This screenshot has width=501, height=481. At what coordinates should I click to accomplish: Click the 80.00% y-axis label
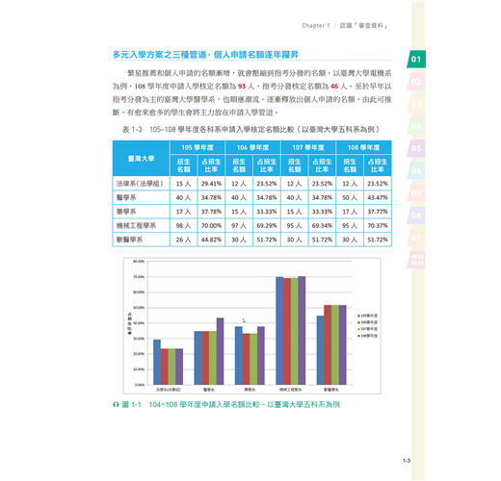coord(139,262)
